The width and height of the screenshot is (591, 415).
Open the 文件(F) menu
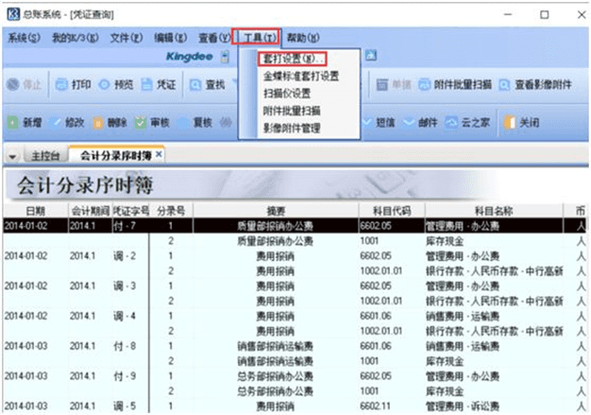pyautogui.click(x=127, y=38)
